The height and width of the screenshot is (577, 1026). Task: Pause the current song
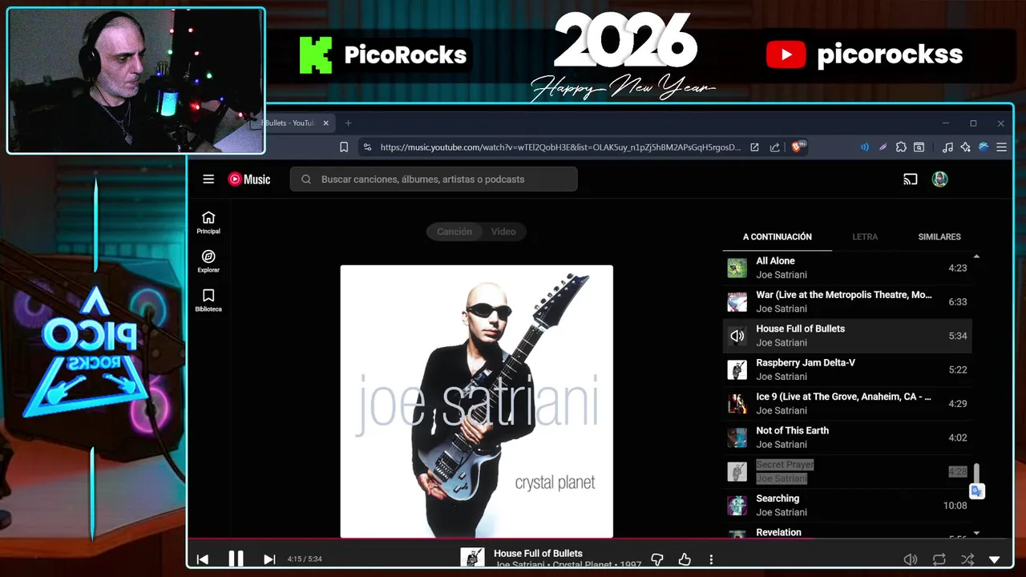tap(236, 559)
